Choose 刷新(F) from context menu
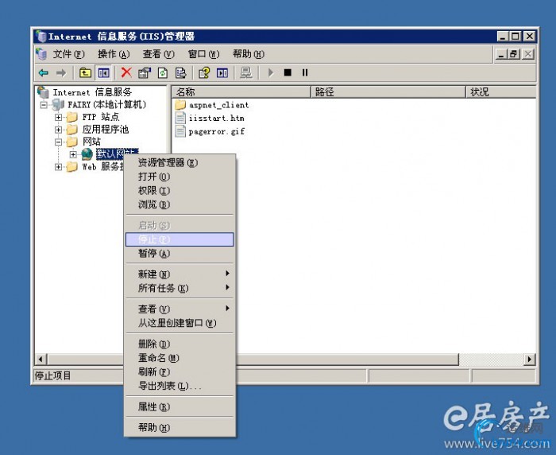 point(180,371)
